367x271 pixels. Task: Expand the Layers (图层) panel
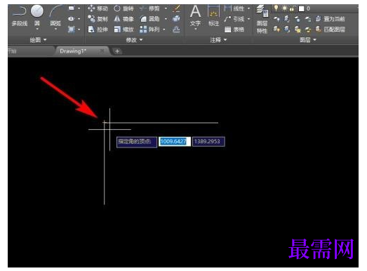click(308, 40)
